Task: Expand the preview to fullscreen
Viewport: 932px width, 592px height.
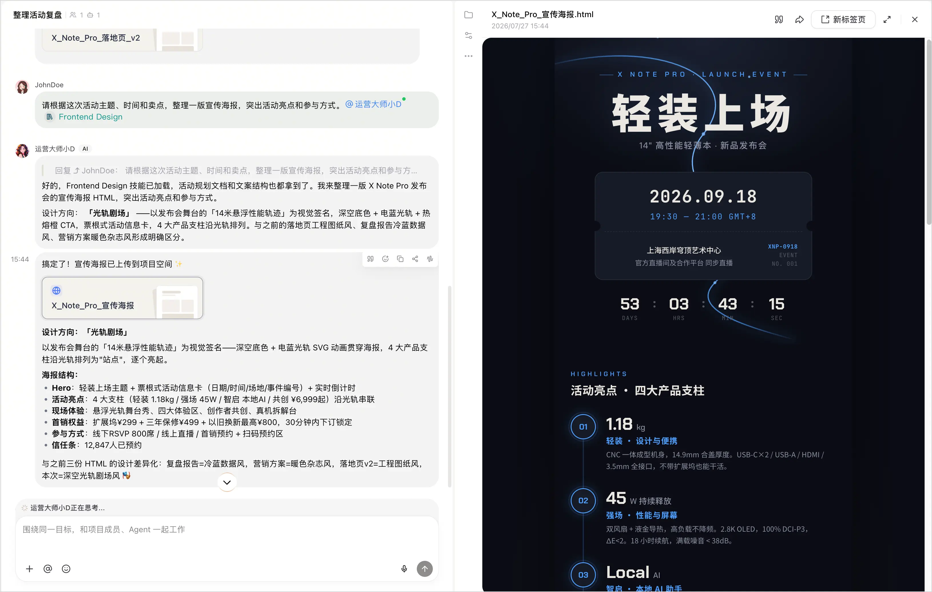Action: (x=887, y=19)
